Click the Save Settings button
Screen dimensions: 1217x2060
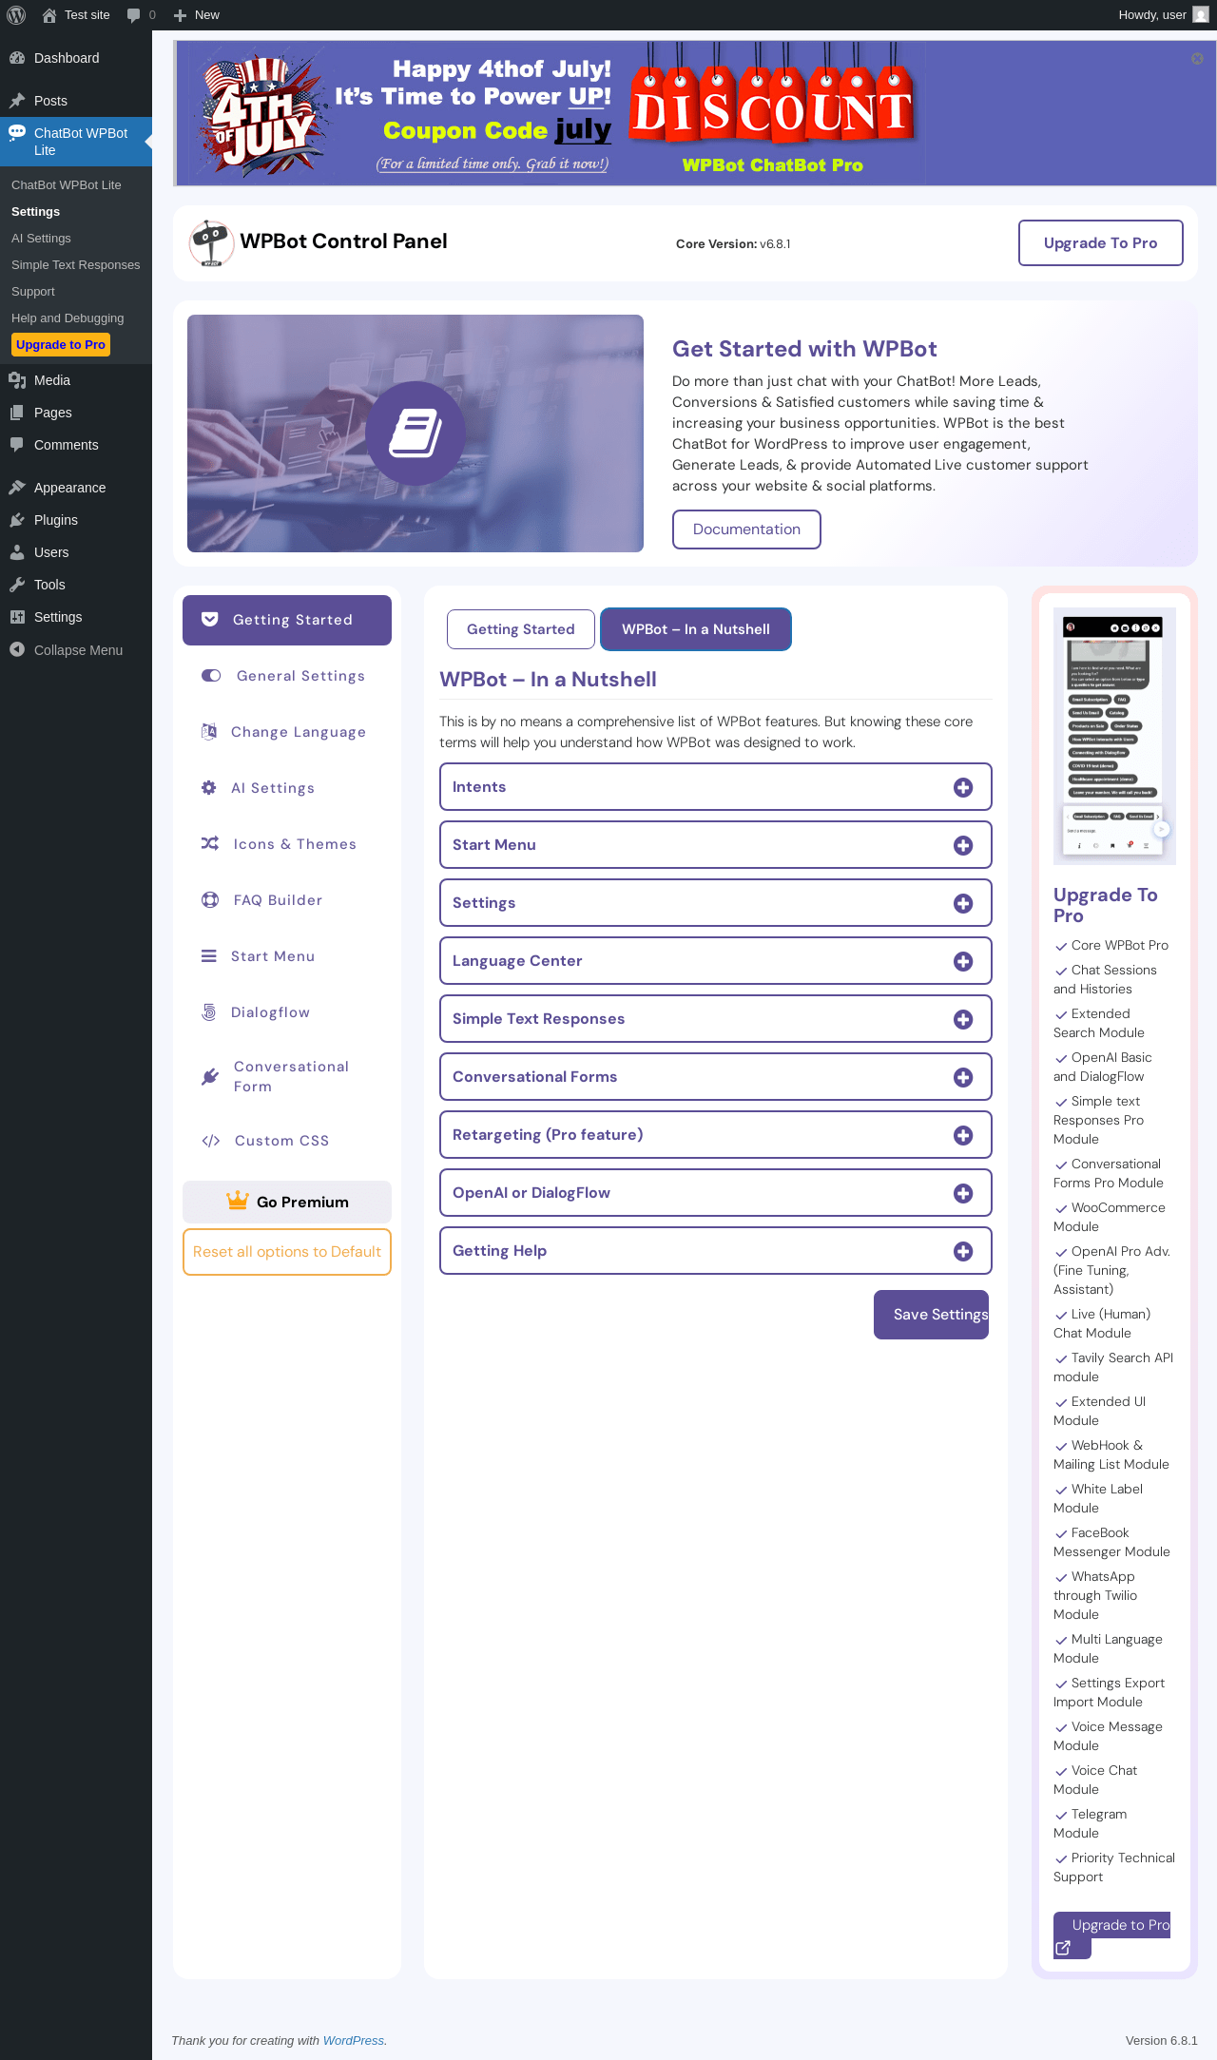932,1315
